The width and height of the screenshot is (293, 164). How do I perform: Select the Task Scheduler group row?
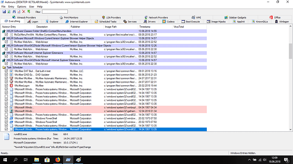[104, 67]
